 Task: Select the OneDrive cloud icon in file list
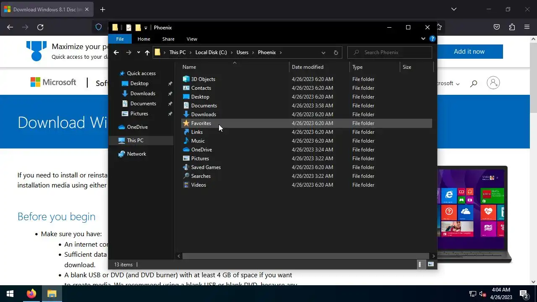[x=186, y=149]
